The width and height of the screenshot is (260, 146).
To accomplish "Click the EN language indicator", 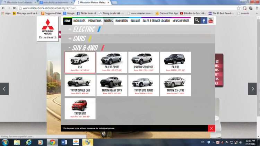I will pyautogui.click(x=203, y=142).
